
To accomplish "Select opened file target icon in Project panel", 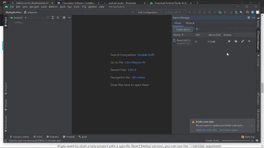I will click(48, 18).
